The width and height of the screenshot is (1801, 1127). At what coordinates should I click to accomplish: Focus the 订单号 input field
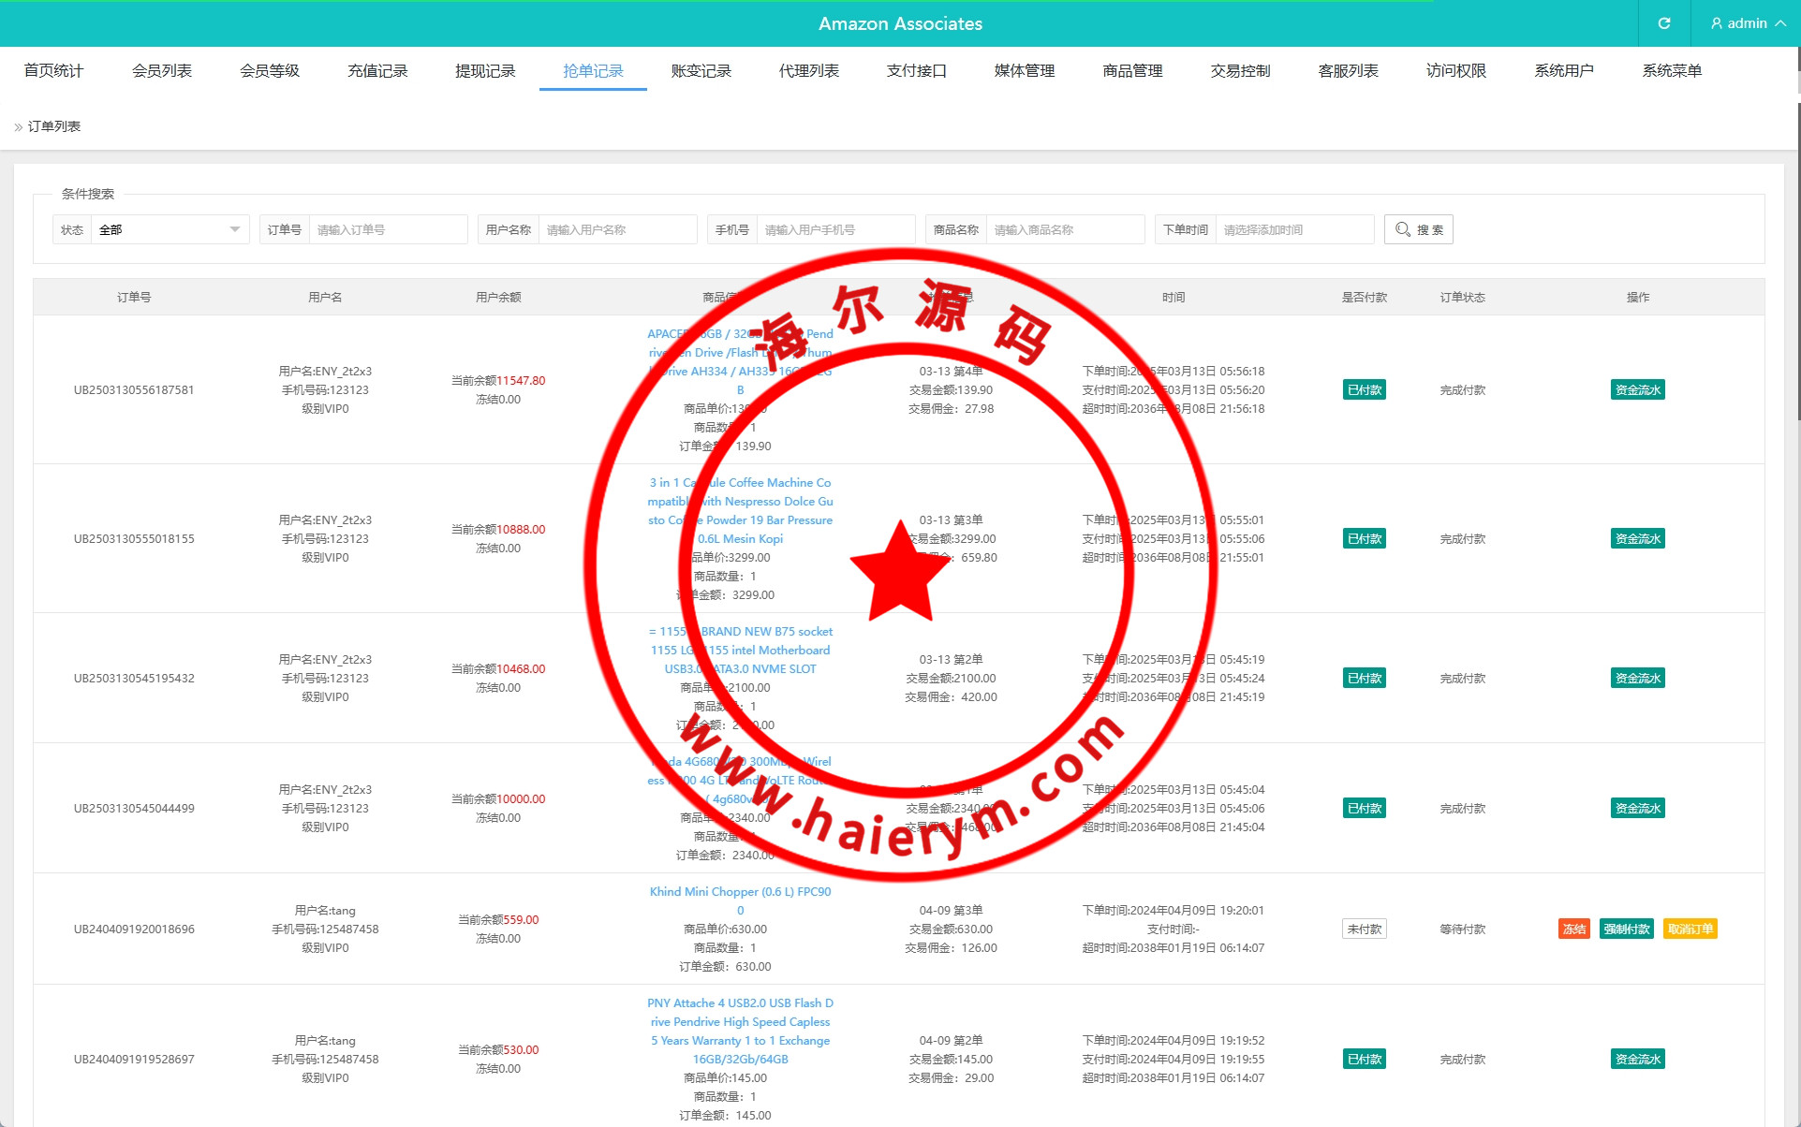[x=387, y=229]
